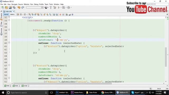Toggle the INS insert mode indicator

coord(167,89)
